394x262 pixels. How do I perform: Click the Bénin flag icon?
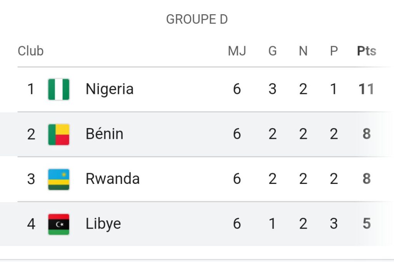58,134
